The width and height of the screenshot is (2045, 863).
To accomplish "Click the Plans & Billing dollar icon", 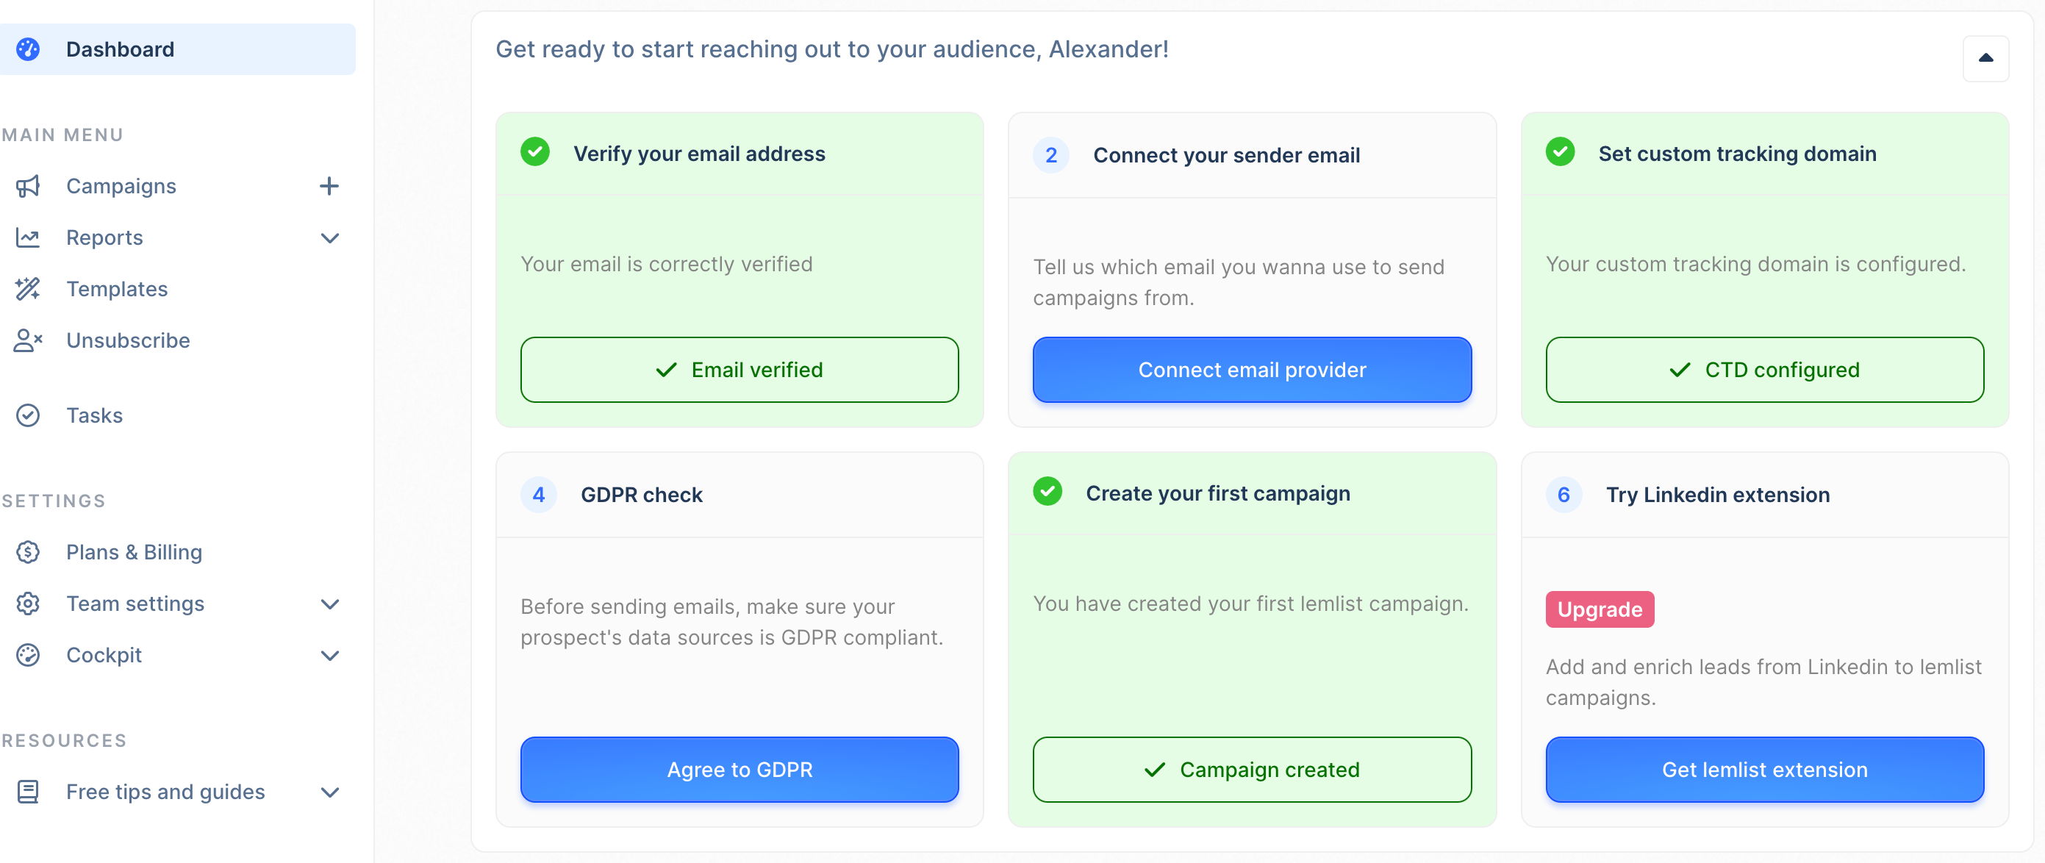I will point(28,552).
